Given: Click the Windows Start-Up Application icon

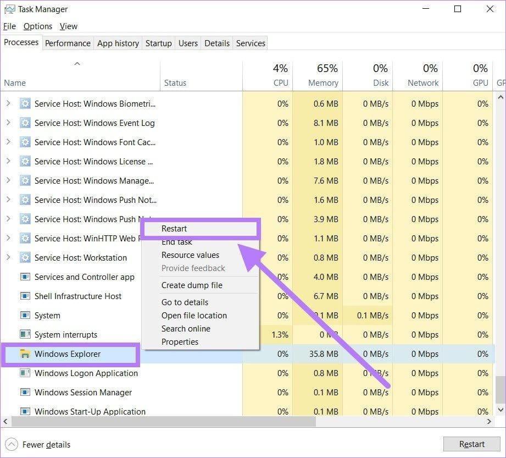Looking at the screenshot, I should 25,411.
